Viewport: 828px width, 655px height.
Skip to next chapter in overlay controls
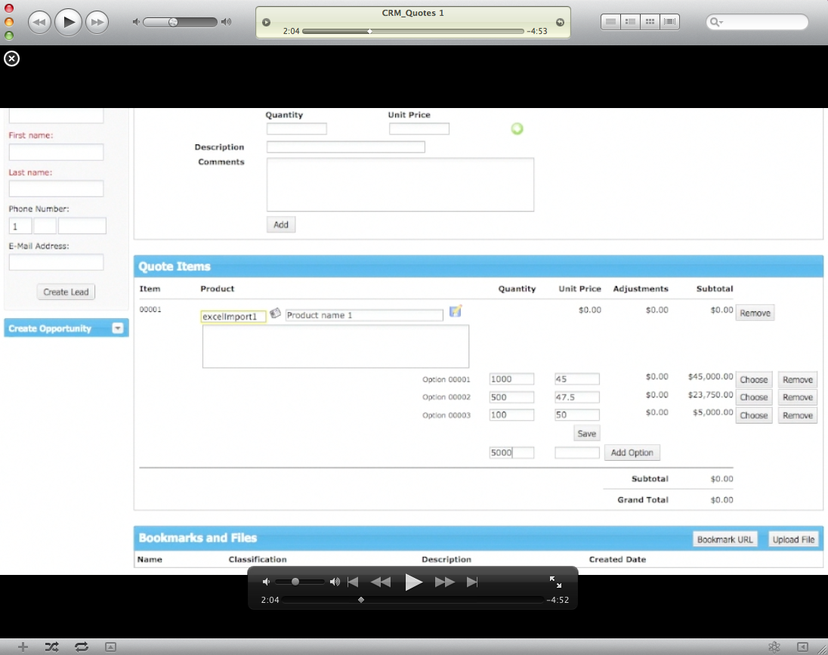(x=472, y=582)
